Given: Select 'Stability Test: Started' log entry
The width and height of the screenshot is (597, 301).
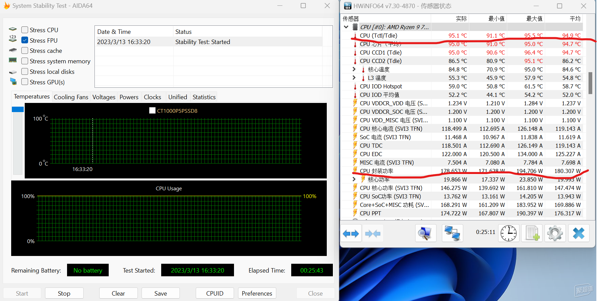Looking at the screenshot, I should pyautogui.click(x=209, y=42).
